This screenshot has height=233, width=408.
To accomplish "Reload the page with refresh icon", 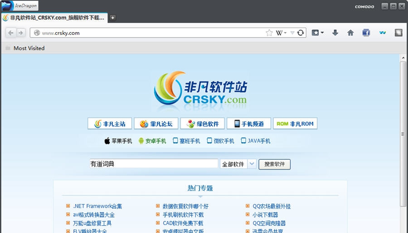I will pyautogui.click(x=301, y=33).
